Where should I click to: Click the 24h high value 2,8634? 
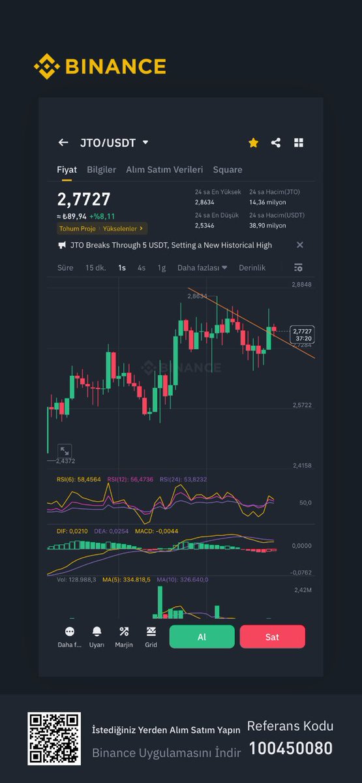(x=204, y=202)
